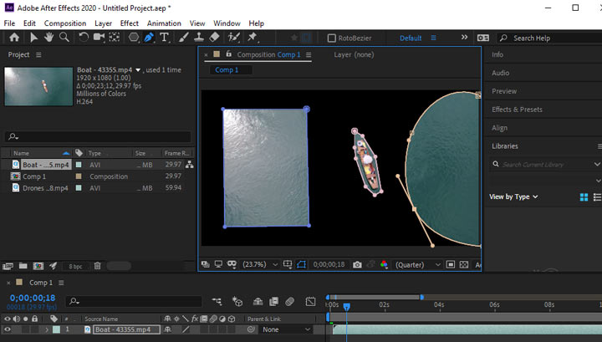Click the snapshot camera icon in viewer
This screenshot has width=602, height=342.
pyautogui.click(x=357, y=264)
